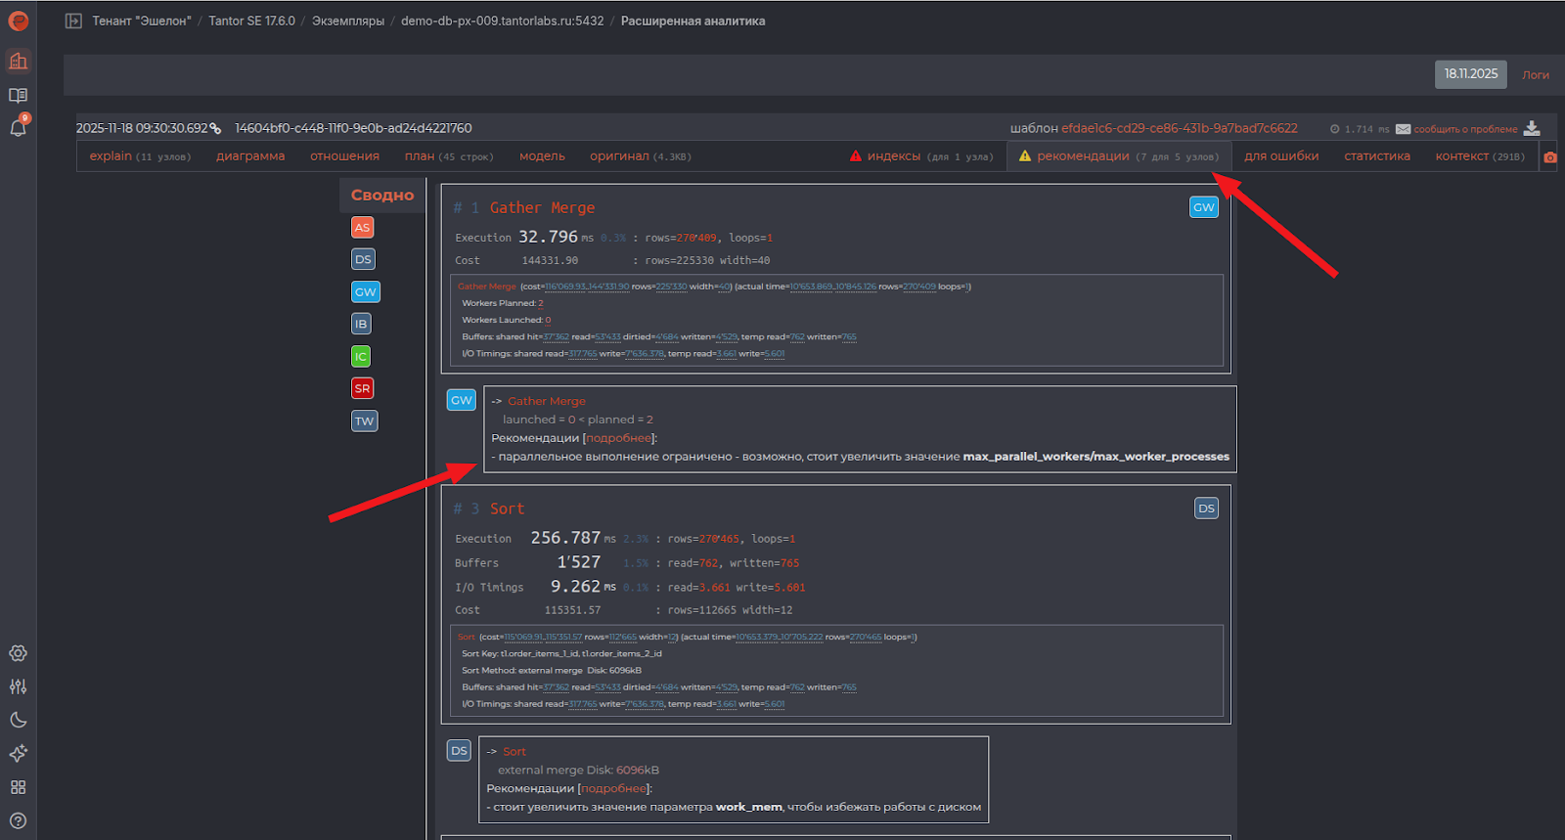This screenshot has width=1565, height=840.
Task: Switch to the диаграмма tab
Action: coord(250,156)
